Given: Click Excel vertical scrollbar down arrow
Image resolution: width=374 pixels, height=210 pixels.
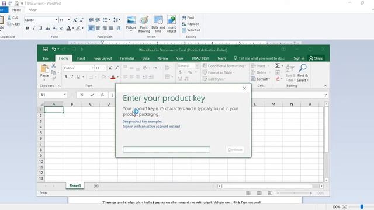Looking at the screenshot, I should [x=327, y=180].
